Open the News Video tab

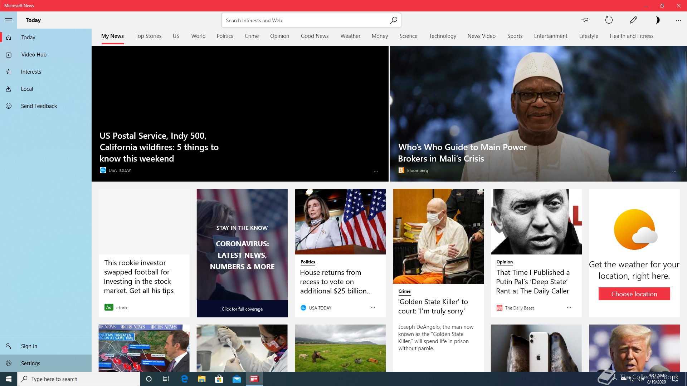pos(481,36)
